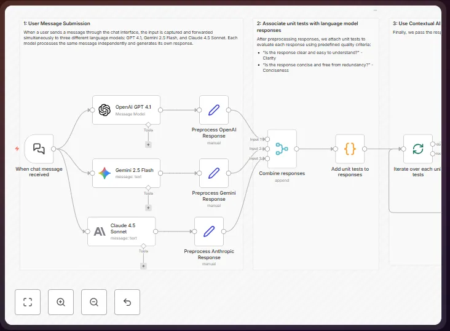Click the Tools diamond connector on OpenAI node
The height and width of the screenshot is (331, 450).
(148, 125)
